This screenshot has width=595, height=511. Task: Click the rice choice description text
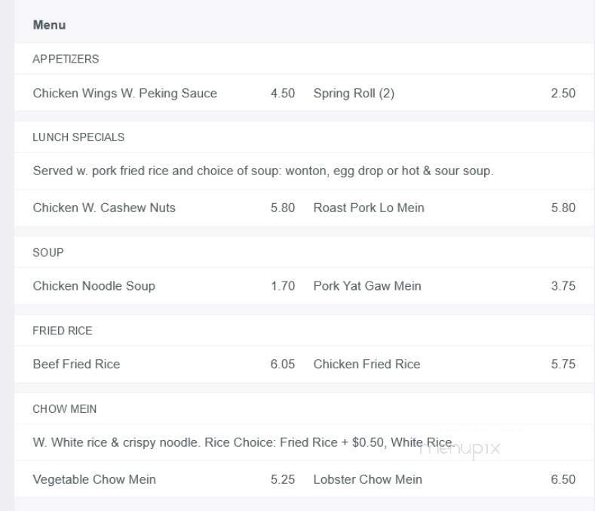click(x=241, y=442)
